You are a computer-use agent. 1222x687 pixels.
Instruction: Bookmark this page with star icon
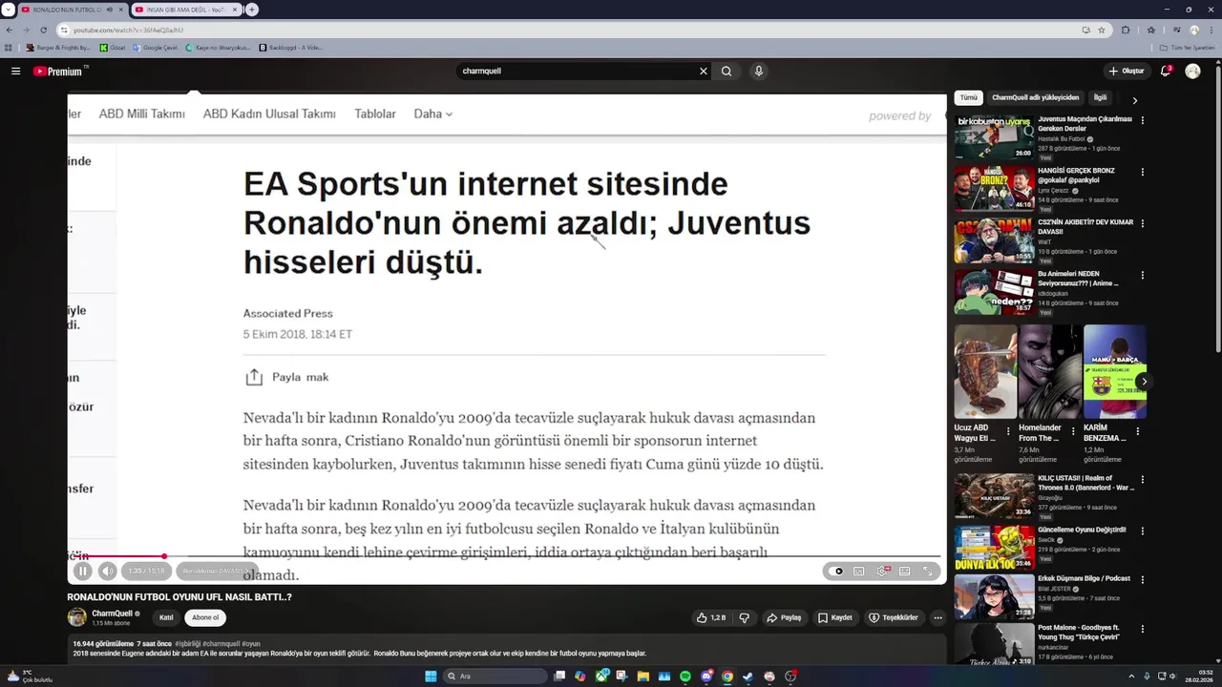coord(1102,30)
